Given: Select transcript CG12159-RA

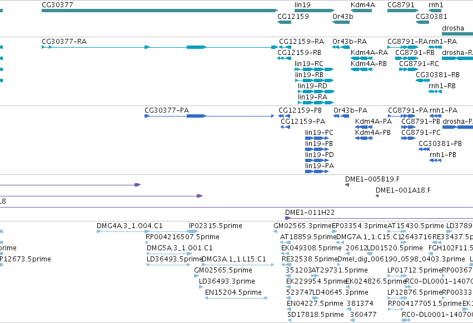Looking at the screenshot, I should click(x=285, y=47).
